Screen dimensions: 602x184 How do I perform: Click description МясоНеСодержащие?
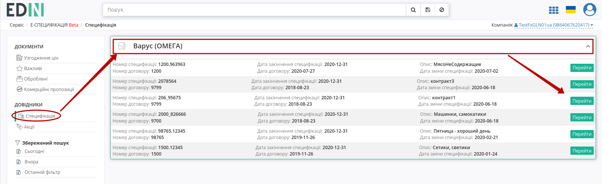(x=457, y=64)
